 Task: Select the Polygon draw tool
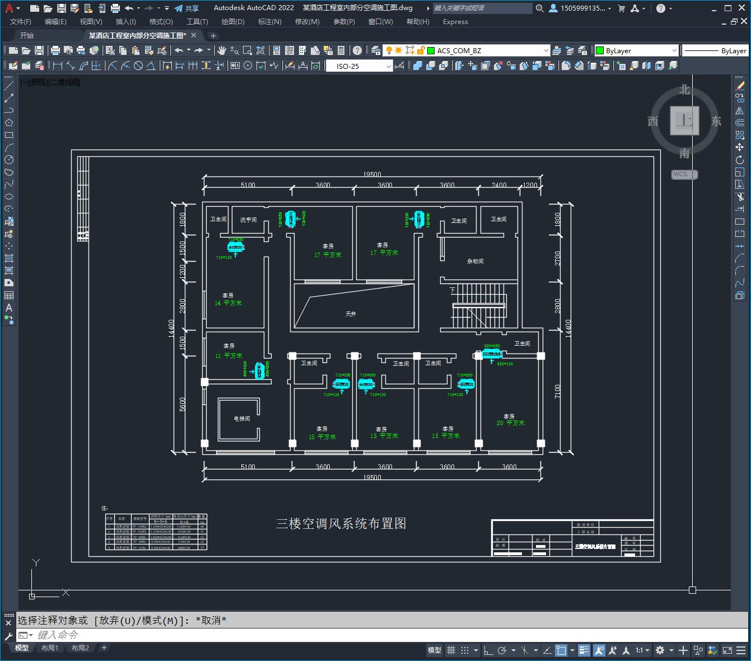(x=9, y=123)
